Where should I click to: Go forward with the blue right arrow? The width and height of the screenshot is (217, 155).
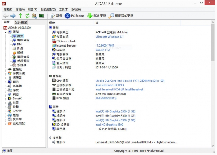pyautogui.click(x=13, y=16)
